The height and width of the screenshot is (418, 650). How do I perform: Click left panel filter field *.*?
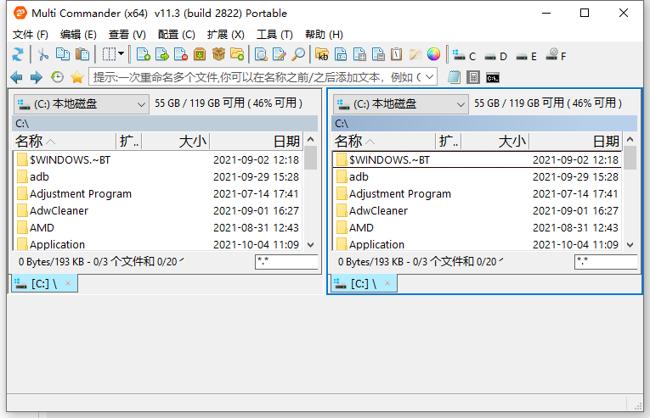click(286, 261)
